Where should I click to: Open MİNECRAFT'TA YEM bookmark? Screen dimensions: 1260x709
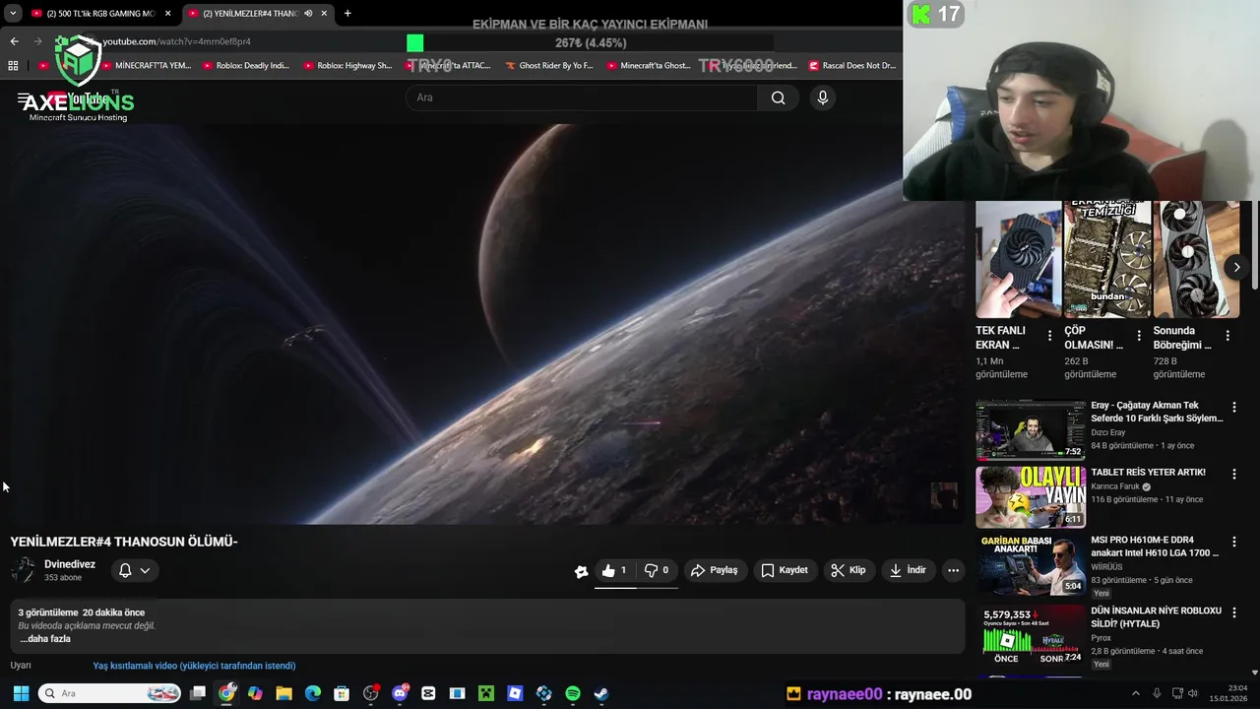pos(144,66)
